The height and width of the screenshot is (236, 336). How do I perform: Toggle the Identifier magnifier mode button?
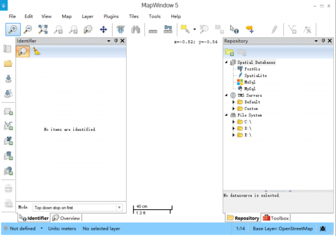23,51
